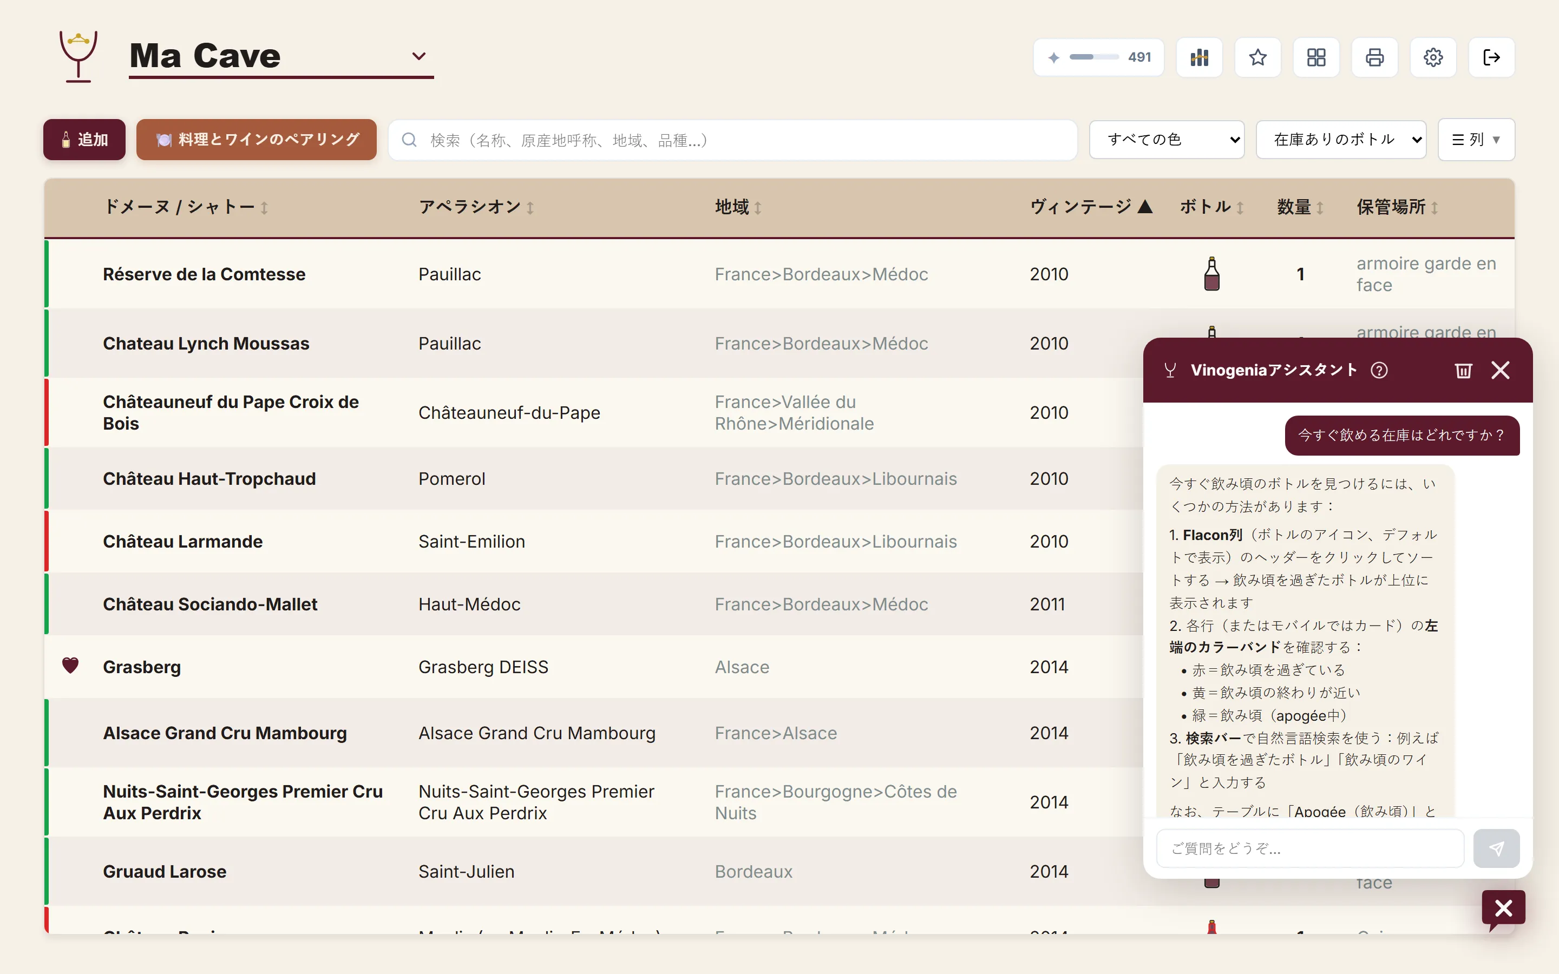Focus the 検索 search field
Image resolution: width=1559 pixels, height=974 pixels.
pos(732,140)
